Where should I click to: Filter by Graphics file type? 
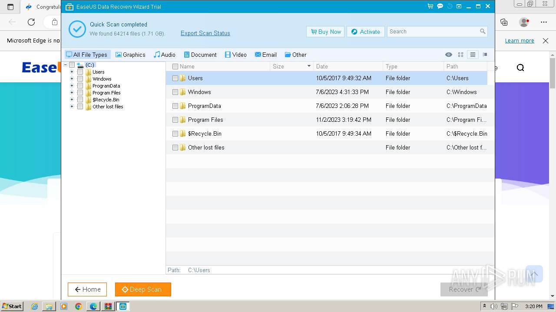130,55
